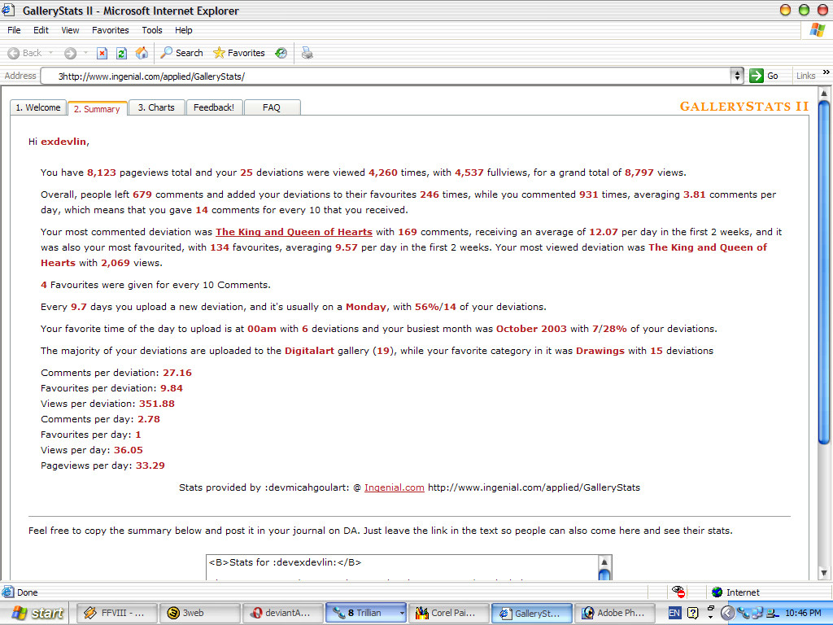Open the Address bar dropdown list
This screenshot has width=833, height=625.
(x=737, y=76)
